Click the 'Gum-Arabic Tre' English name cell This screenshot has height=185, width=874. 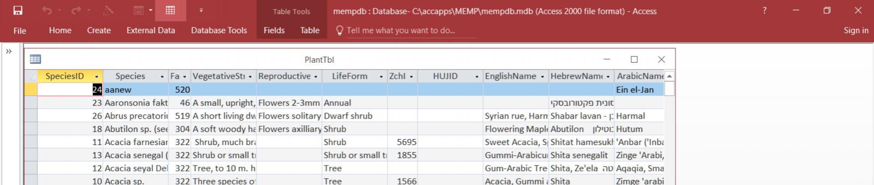tap(516, 169)
